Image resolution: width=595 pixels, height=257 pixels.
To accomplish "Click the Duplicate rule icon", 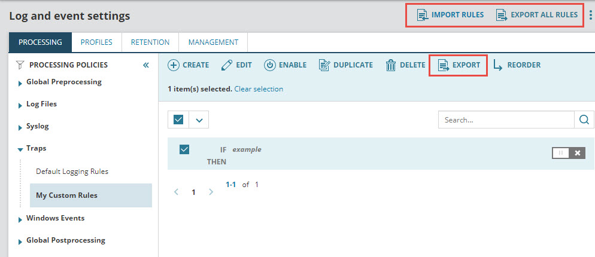I will tap(324, 65).
